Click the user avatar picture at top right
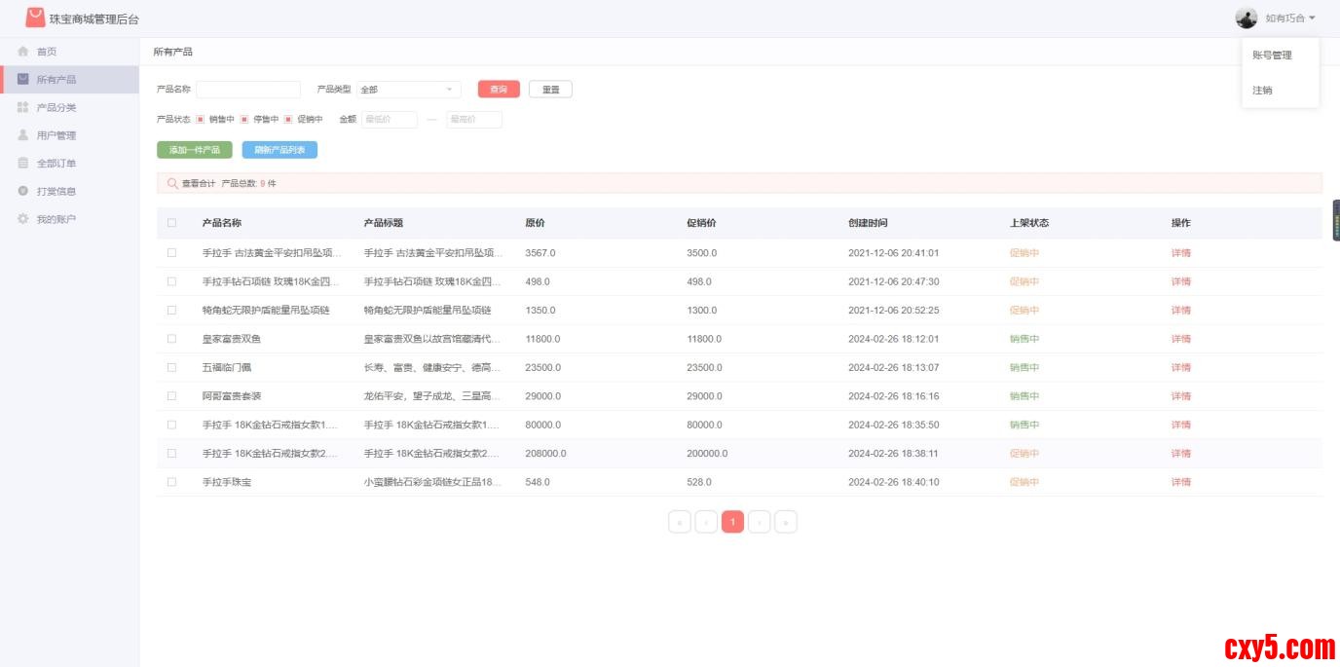Viewport: 1340px width, 667px height. (x=1247, y=18)
